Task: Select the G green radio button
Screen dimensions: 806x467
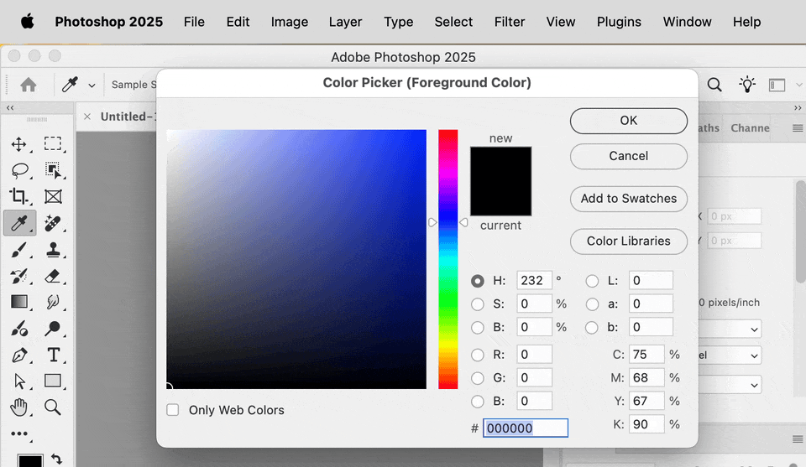Action: tap(478, 378)
